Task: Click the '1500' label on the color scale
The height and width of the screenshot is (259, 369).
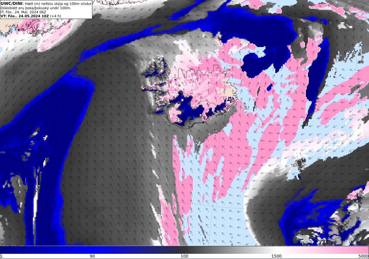Action: pos(276,256)
